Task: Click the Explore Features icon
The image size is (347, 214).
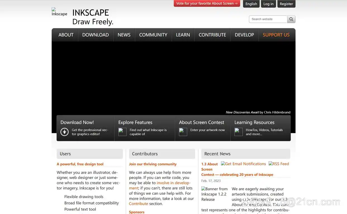Action: [122, 132]
